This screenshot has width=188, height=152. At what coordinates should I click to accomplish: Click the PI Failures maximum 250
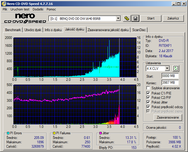click(x=87, y=142)
